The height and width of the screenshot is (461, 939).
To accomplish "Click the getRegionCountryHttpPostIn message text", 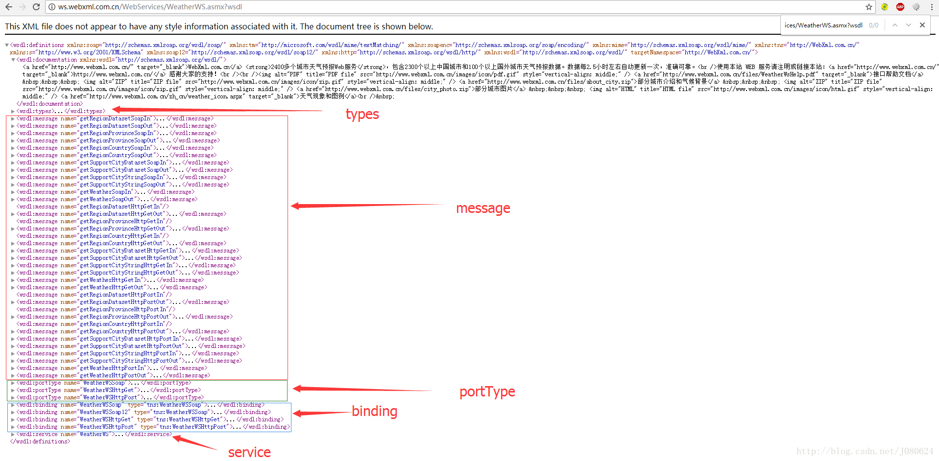I will click(x=94, y=324).
